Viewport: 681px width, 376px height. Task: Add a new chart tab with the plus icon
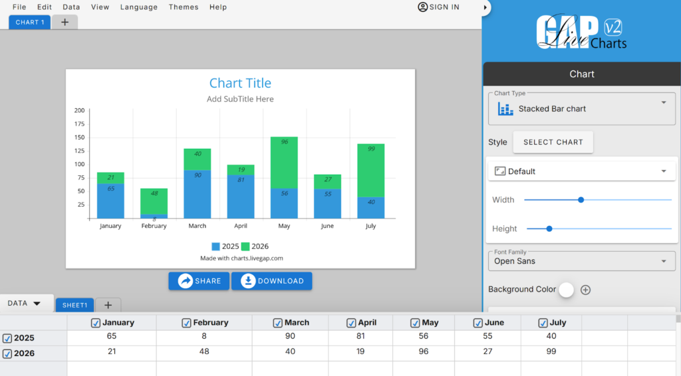click(65, 22)
